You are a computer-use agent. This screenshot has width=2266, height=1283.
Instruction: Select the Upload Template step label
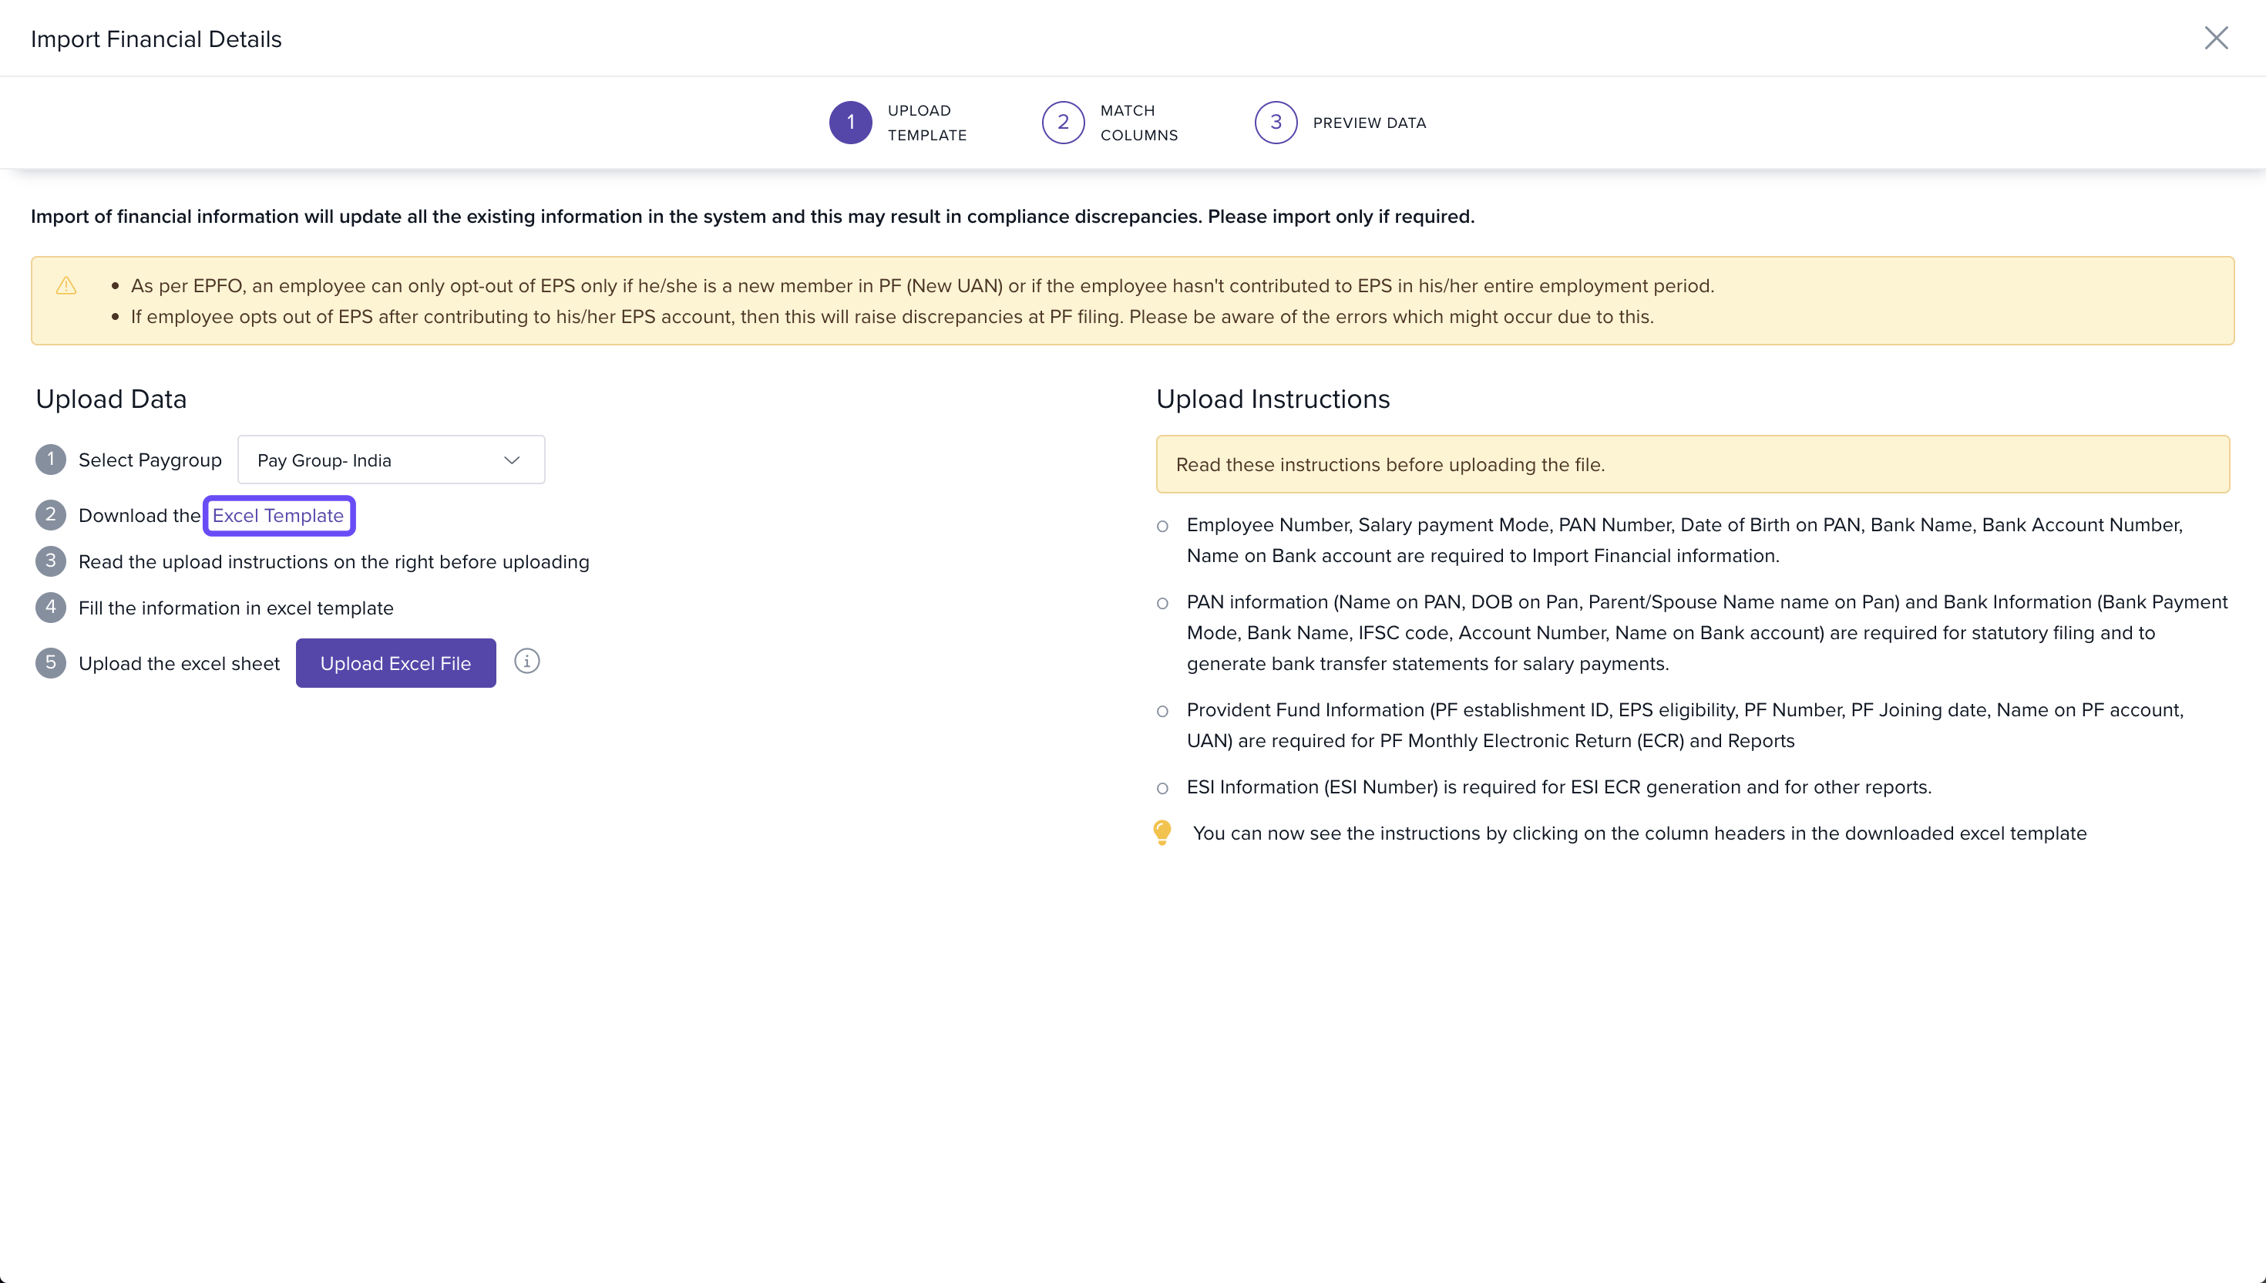click(x=926, y=123)
